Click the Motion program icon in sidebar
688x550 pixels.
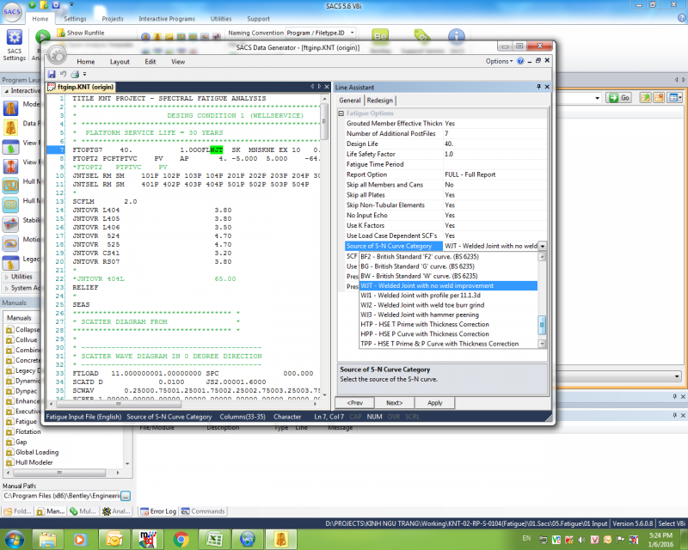[x=10, y=243]
